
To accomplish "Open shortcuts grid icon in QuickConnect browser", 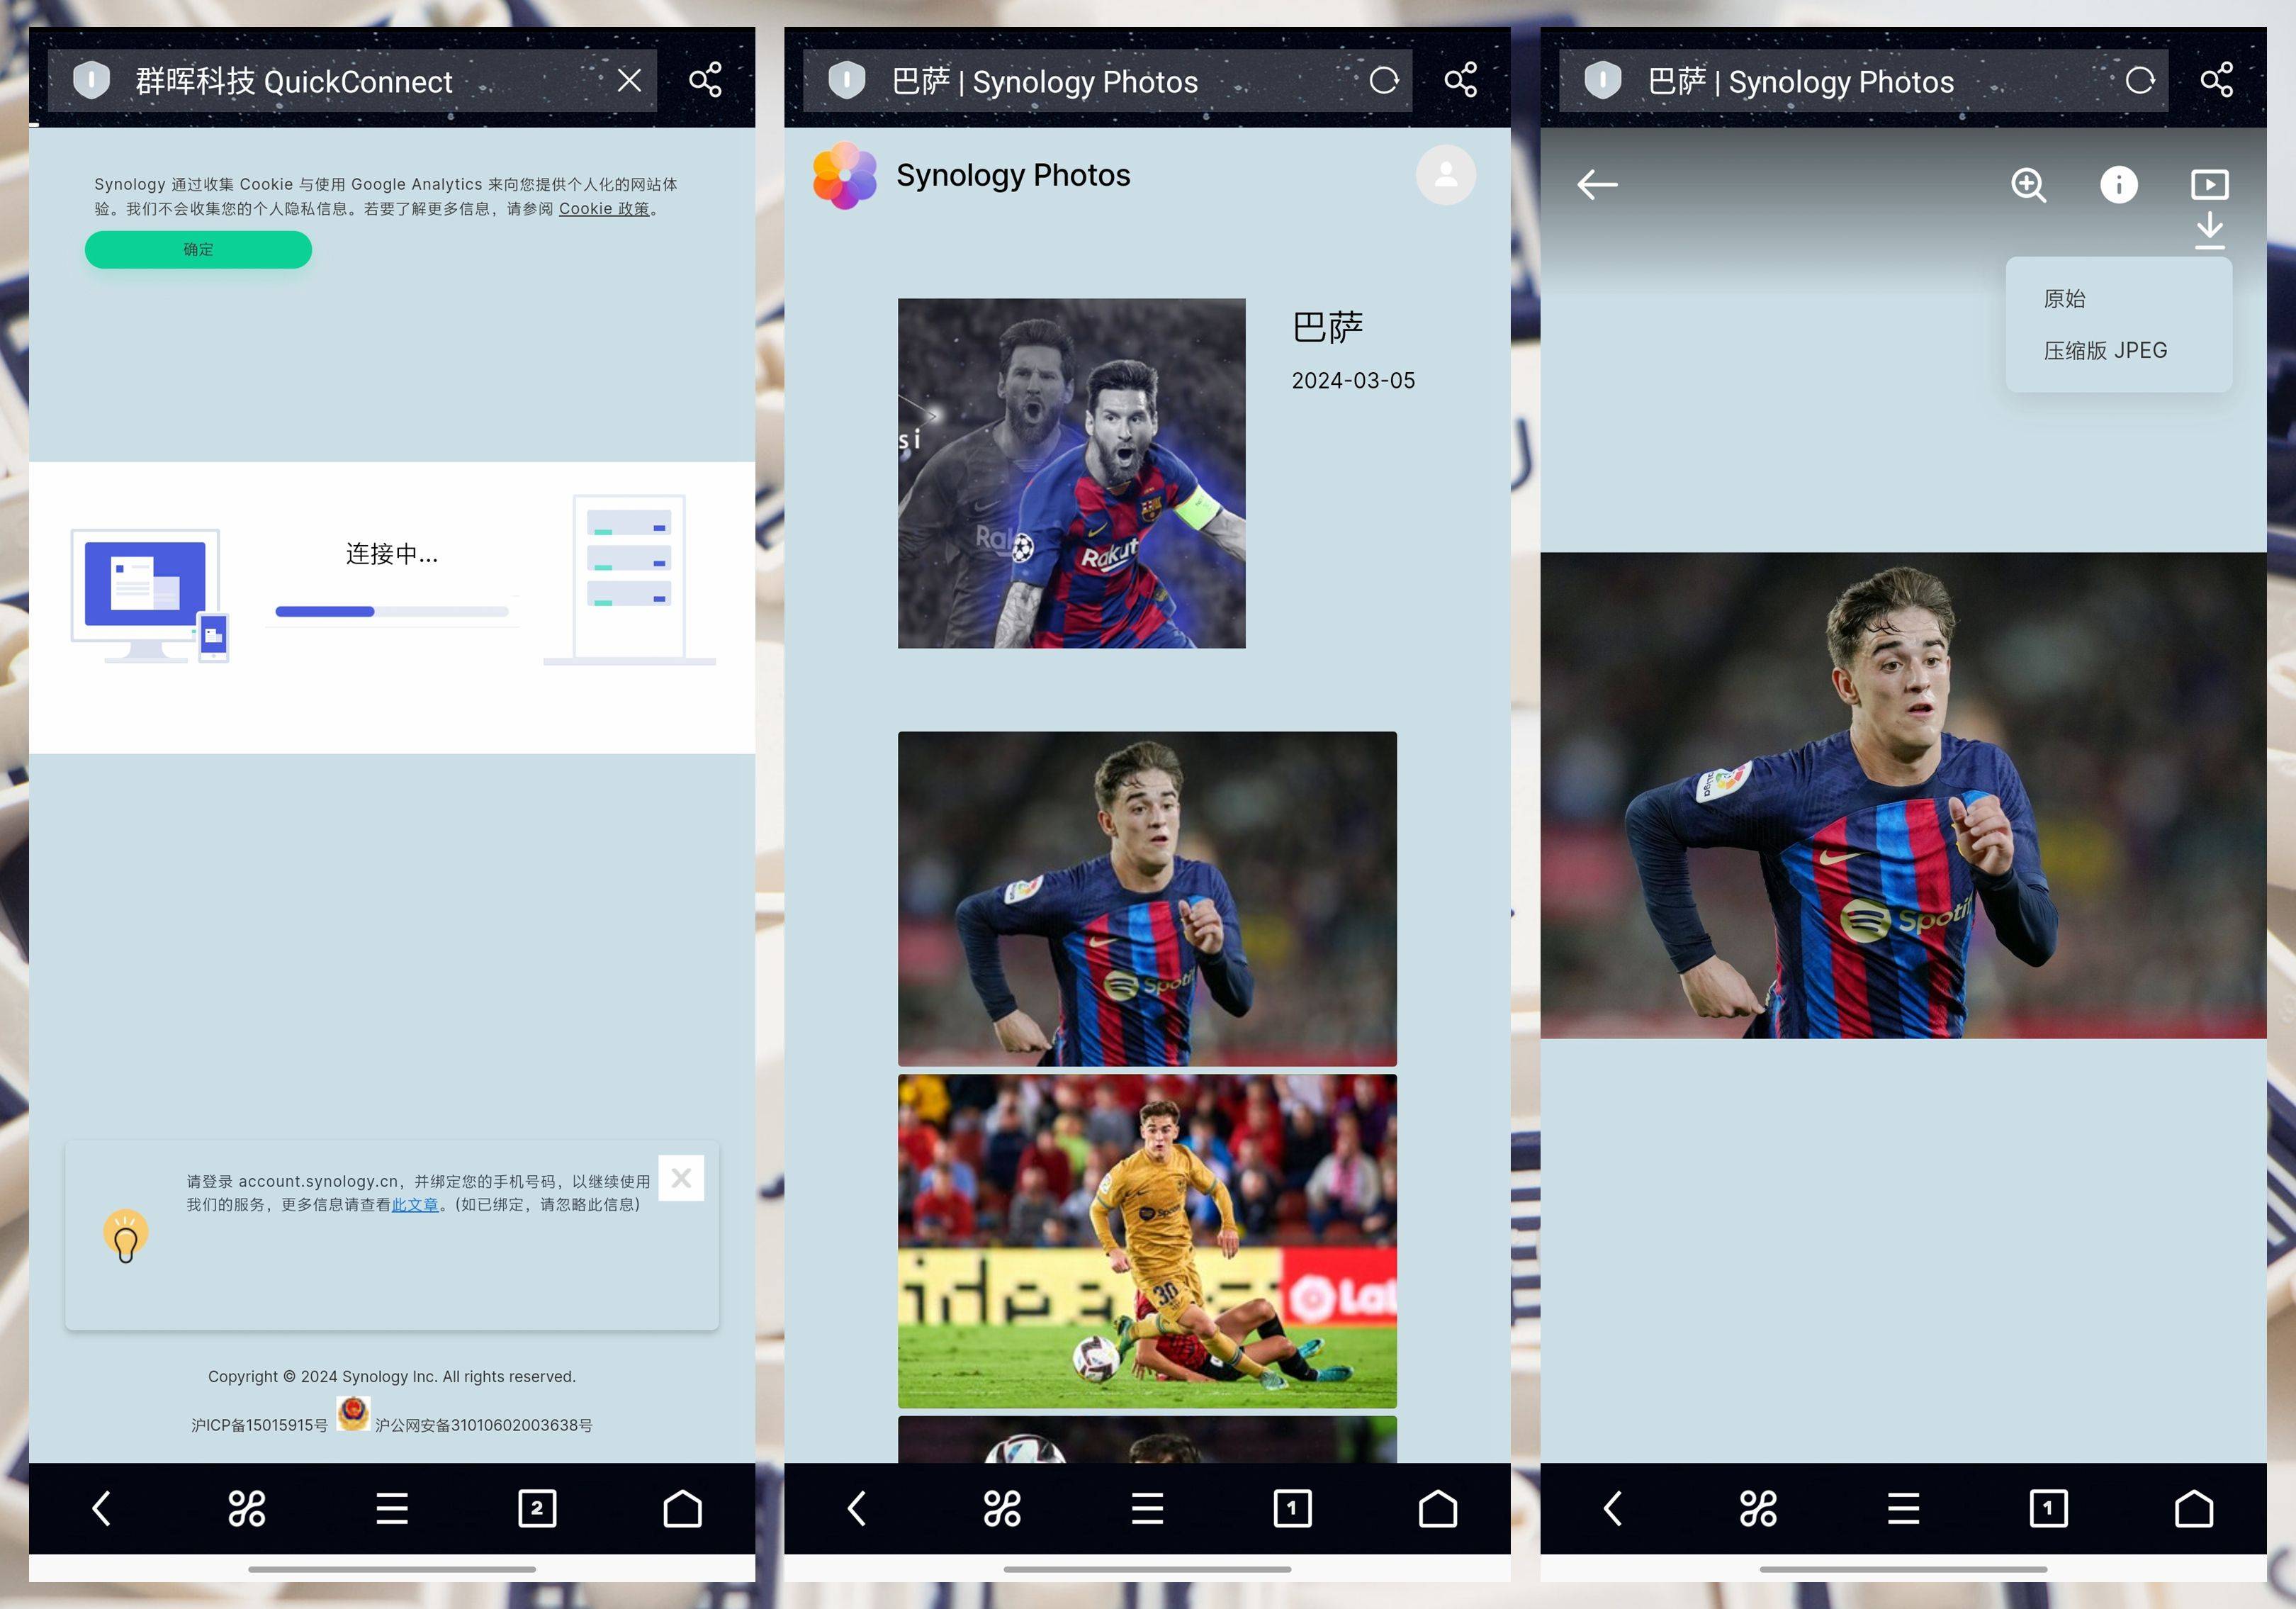I will pos(247,1508).
